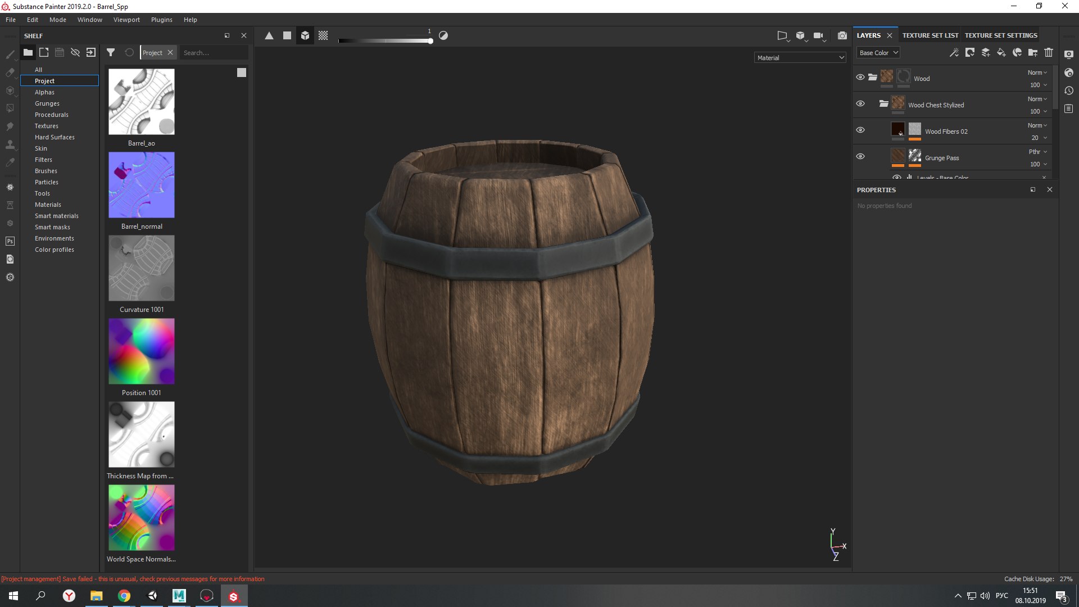Switch to Texture Set Settings tab
Viewport: 1079px width, 607px height.
coord(1001,35)
